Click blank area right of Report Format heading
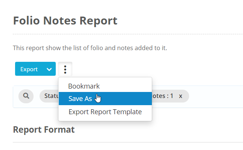Viewport: 243px width, 150px height. coord(158,130)
